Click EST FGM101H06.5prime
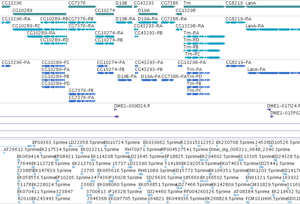300x204 pixels. tap(247, 202)
